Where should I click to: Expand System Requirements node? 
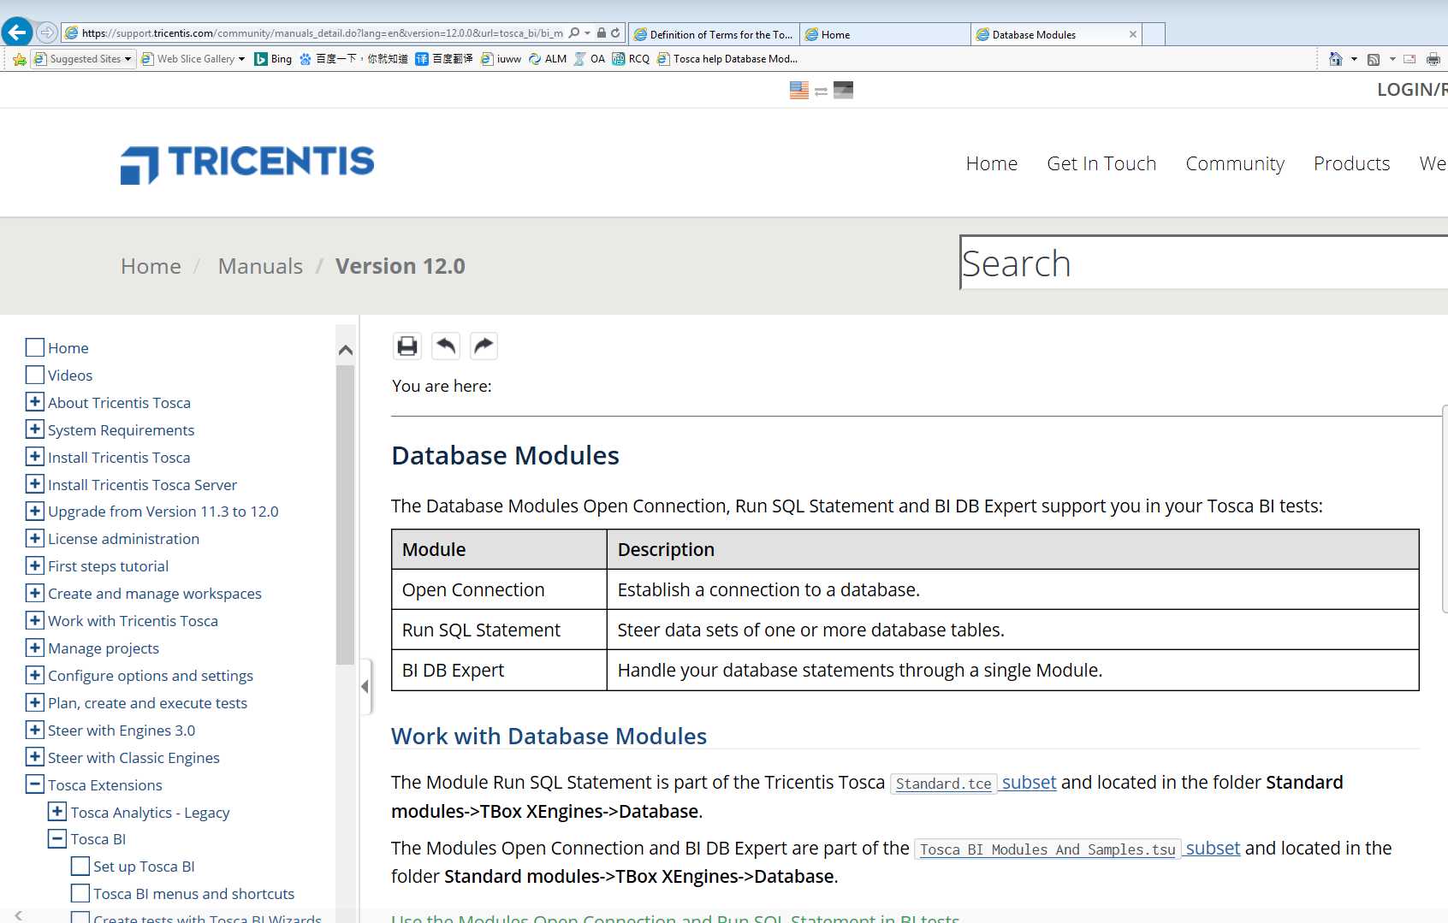(35, 429)
